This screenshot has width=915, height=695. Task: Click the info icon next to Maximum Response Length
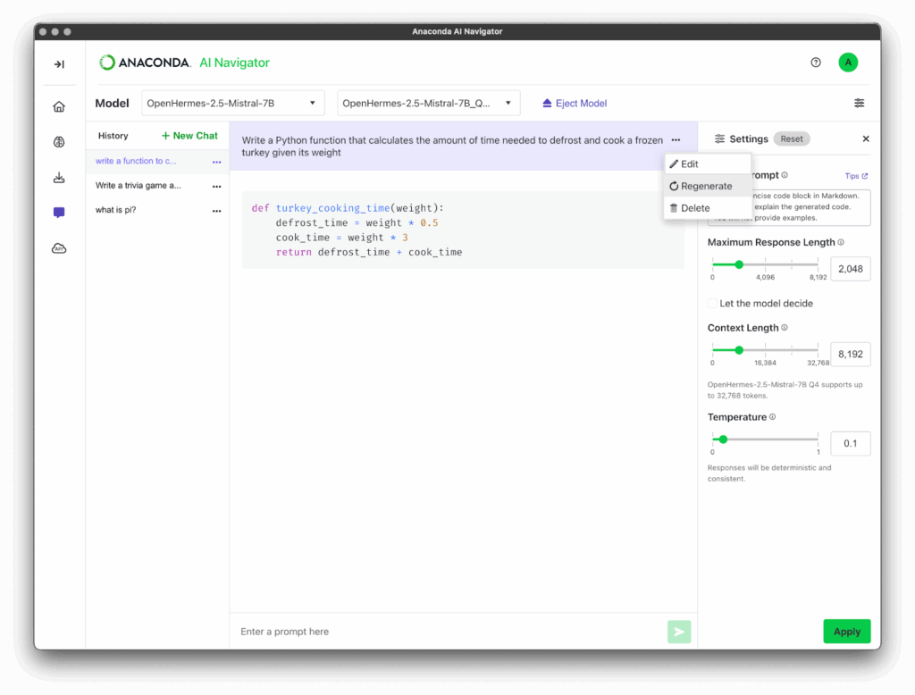(841, 242)
